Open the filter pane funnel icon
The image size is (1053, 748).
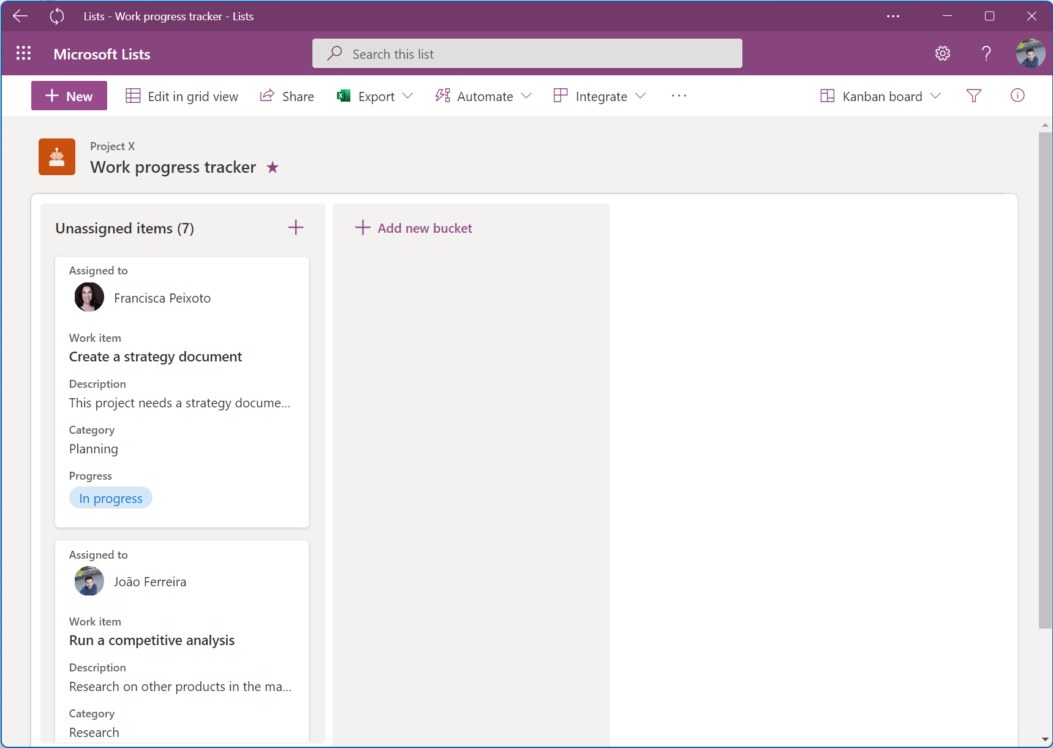coord(973,96)
